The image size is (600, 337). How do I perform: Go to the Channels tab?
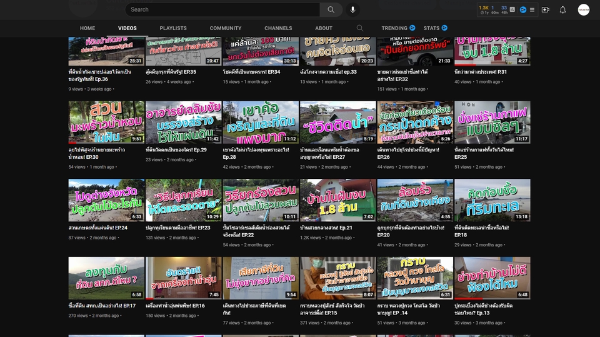tap(278, 28)
